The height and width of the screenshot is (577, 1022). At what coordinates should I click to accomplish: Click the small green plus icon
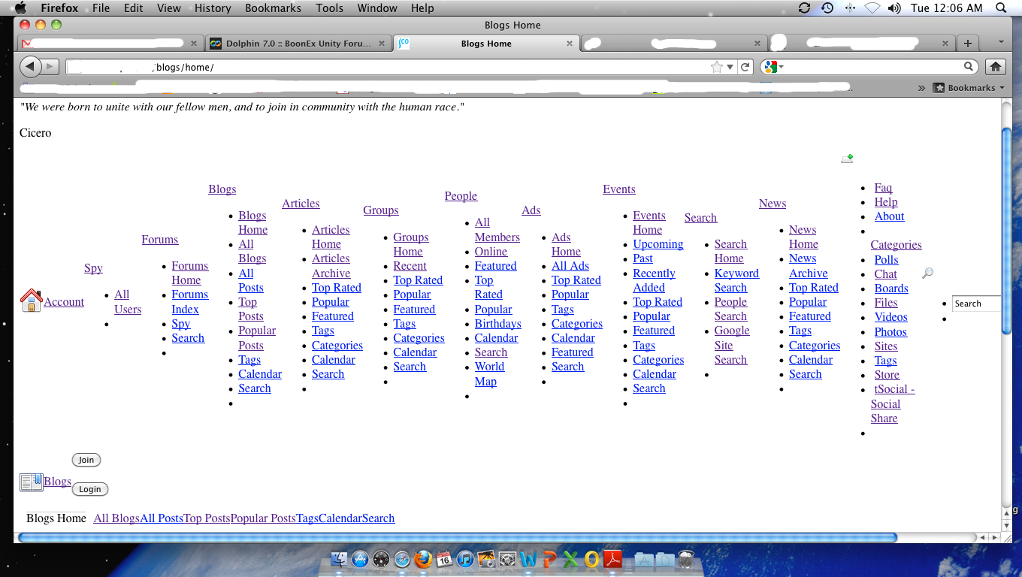click(x=847, y=159)
